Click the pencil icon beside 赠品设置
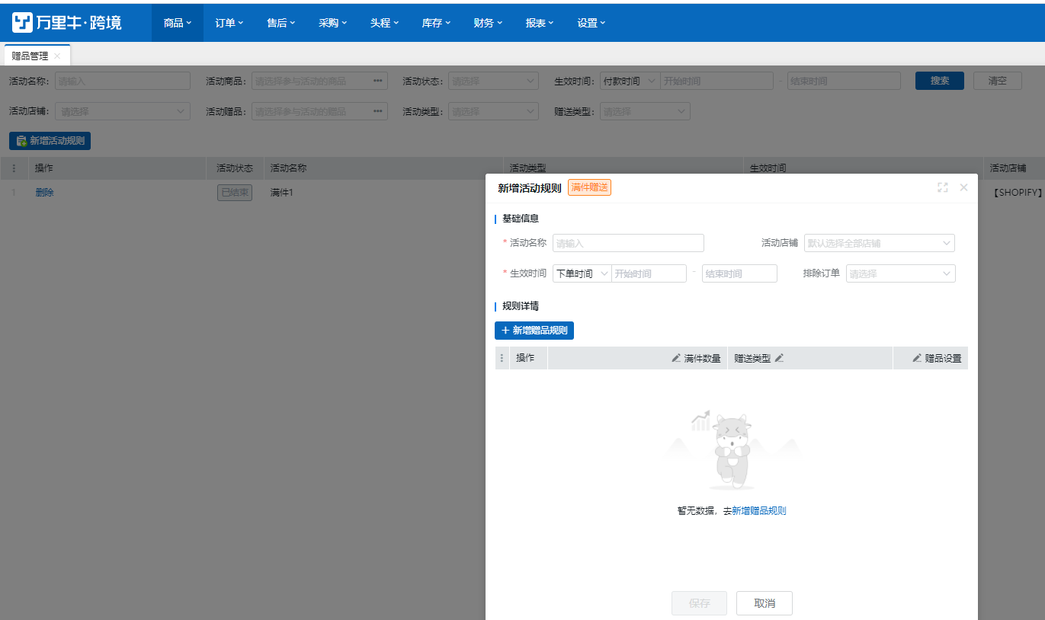This screenshot has height=620, width=1045. 917,358
